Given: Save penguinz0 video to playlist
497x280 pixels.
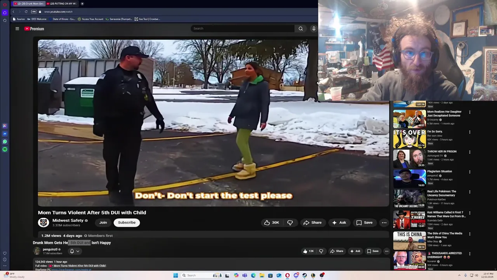Looking at the screenshot, I should tap(373, 251).
